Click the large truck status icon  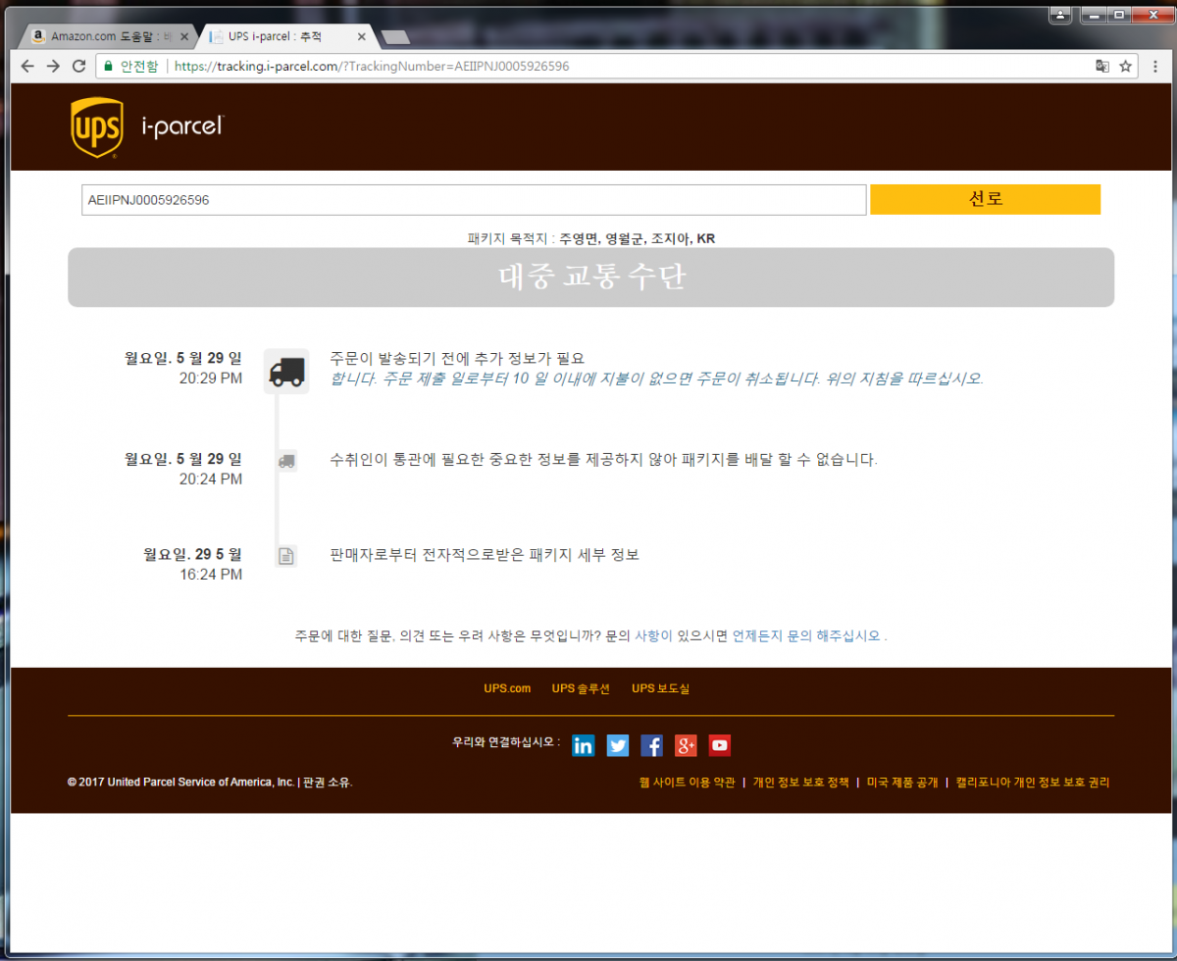[286, 372]
